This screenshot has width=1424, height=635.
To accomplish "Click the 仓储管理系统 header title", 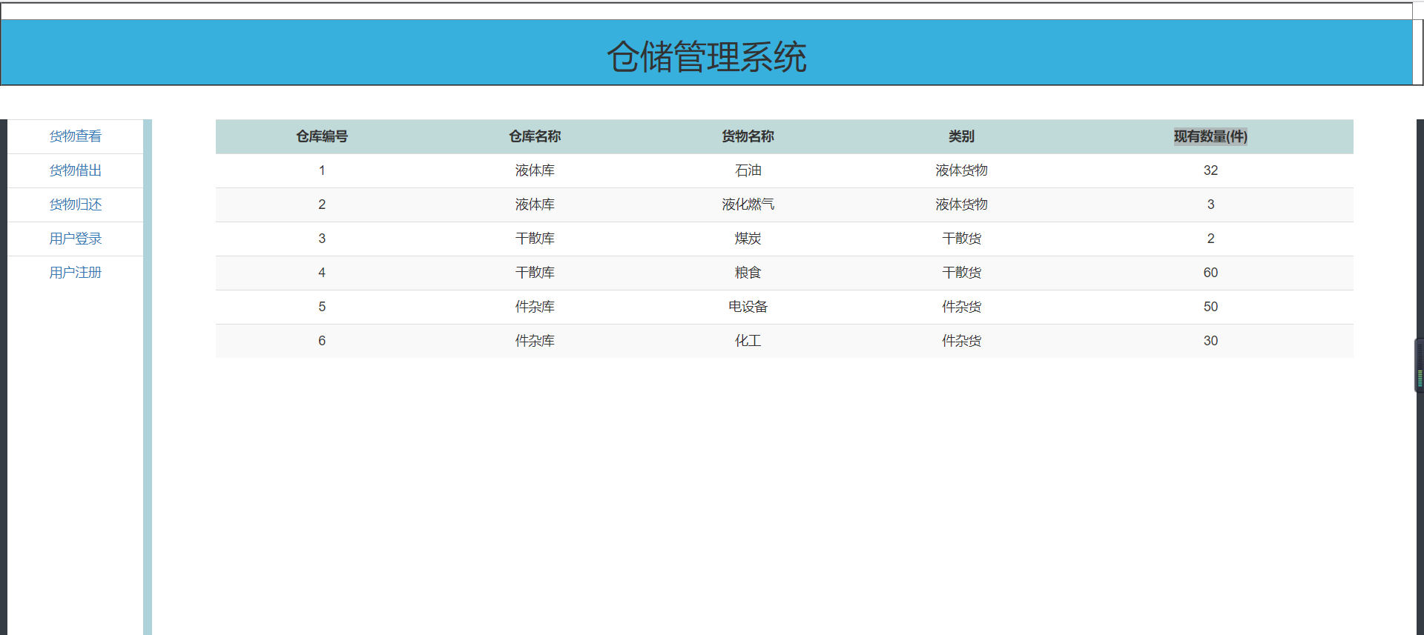I will coord(706,56).
